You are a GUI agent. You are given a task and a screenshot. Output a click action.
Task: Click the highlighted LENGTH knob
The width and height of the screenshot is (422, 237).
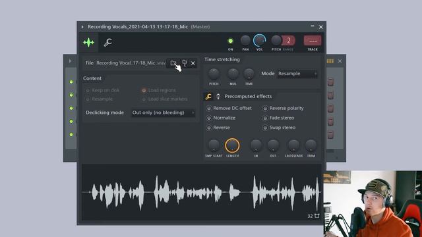tap(232, 145)
